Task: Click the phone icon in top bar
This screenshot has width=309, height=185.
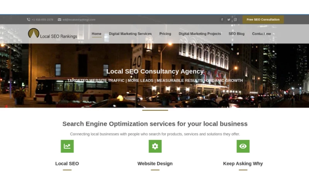Action: click(x=29, y=20)
